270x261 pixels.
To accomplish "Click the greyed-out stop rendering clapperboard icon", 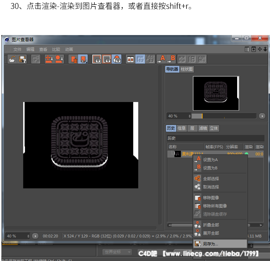I will [36, 59].
